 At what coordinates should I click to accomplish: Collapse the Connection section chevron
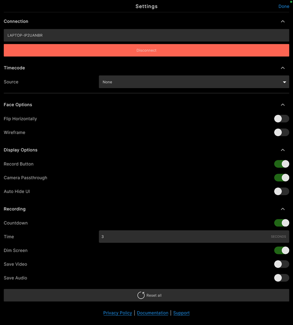283,21
